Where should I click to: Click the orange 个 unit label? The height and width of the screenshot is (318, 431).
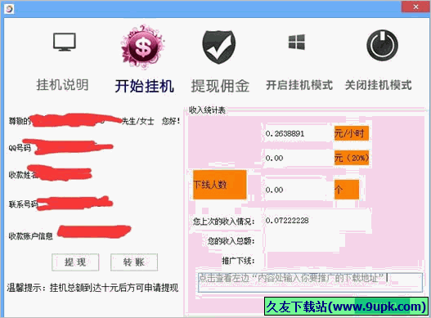coord(346,190)
